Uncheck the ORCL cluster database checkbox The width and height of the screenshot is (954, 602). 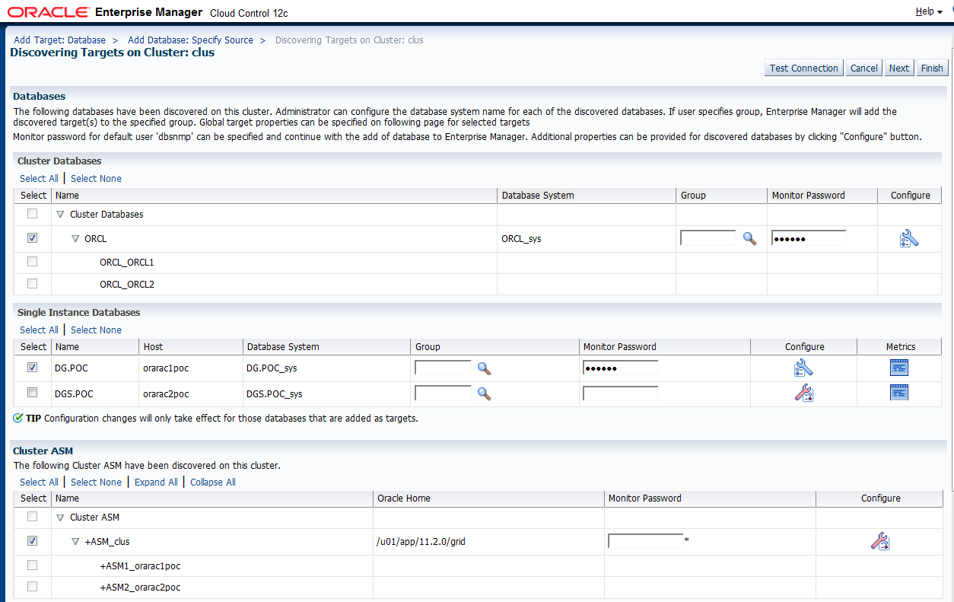pyautogui.click(x=31, y=238)
